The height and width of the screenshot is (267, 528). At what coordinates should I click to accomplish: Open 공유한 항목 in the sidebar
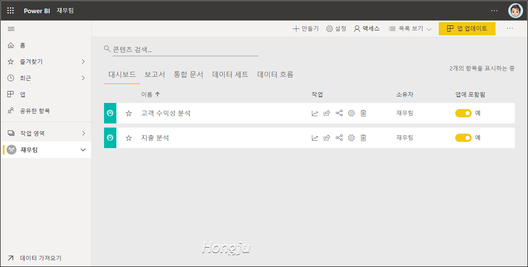tap(46, 111)
